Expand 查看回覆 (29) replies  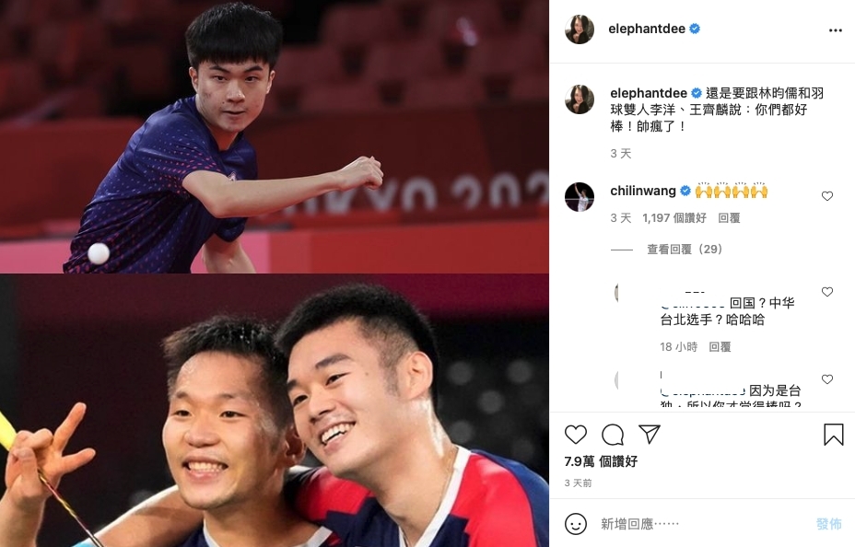point(685,250)
